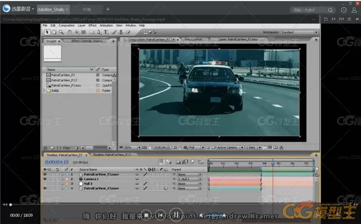Open the Effect menu
Image resolution: width=361 pixels, height=224 pixels.
(x=92, y=25)
